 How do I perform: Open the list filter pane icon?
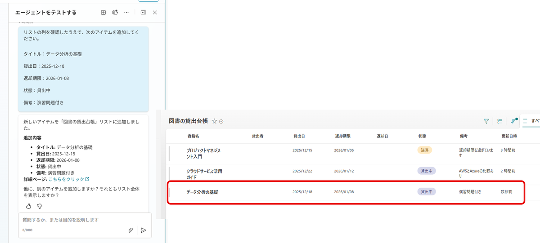(x=486, y=121)
